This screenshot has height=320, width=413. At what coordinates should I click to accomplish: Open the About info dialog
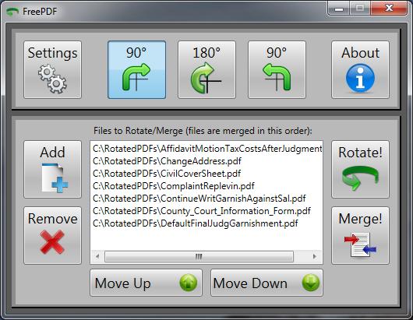click(x=360, y=70)
